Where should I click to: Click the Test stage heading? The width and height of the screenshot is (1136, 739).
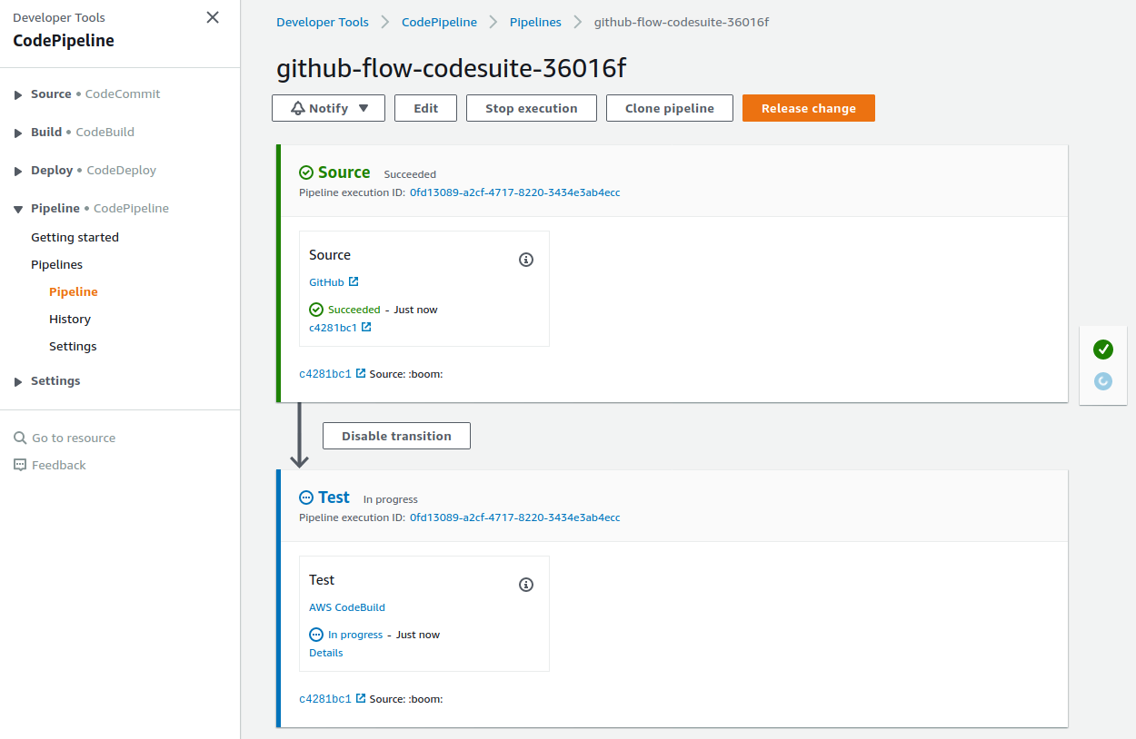click(334, 498)
